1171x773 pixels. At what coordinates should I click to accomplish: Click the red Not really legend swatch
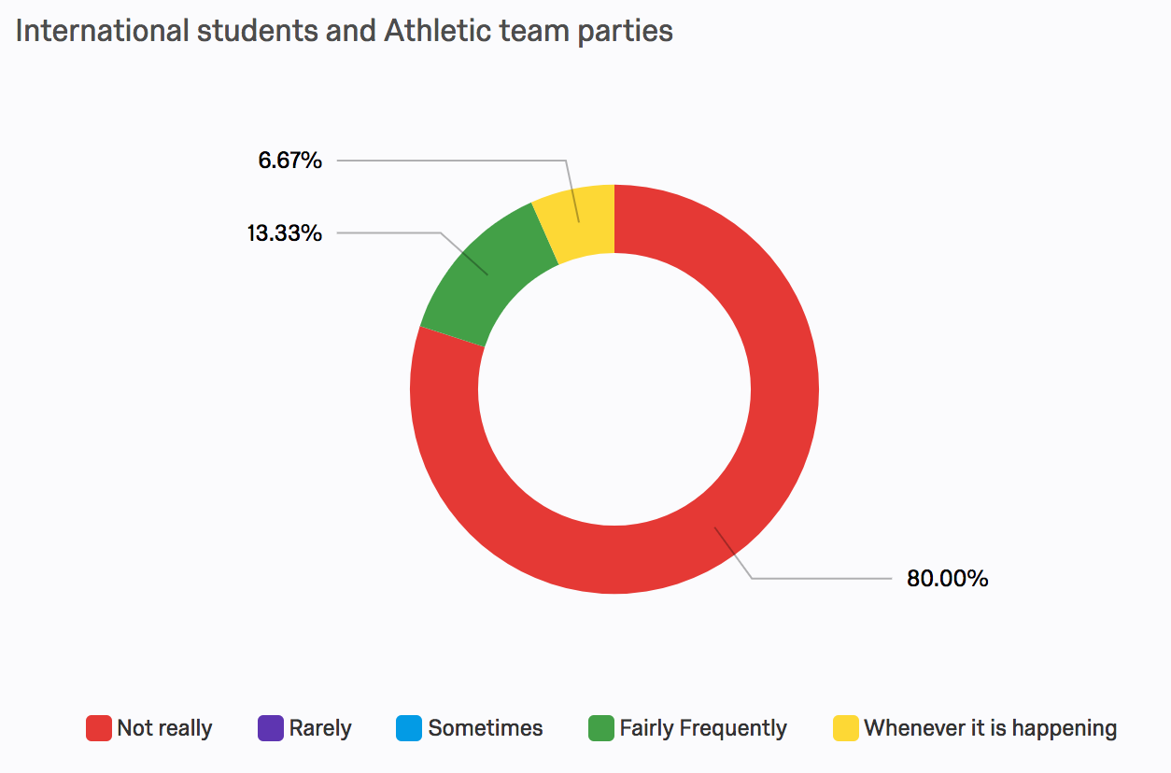99,728
